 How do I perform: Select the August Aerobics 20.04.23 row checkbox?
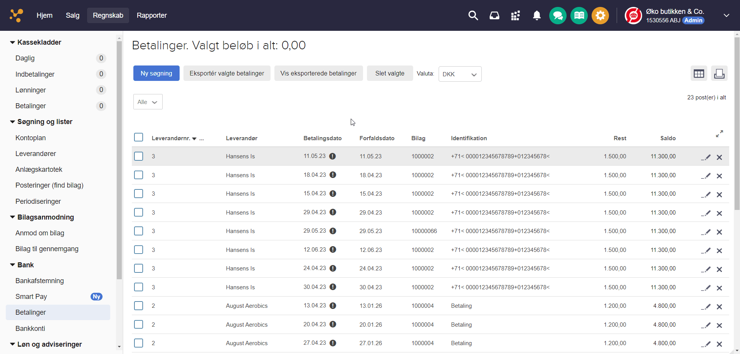139,324
